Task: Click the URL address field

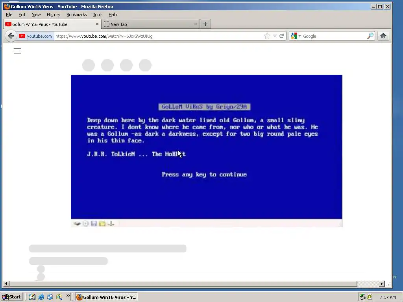Action: click(x=158, y=36)
